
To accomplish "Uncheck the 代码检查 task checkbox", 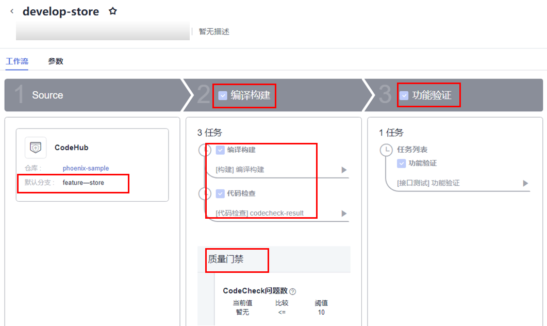I will coord(220,193).
